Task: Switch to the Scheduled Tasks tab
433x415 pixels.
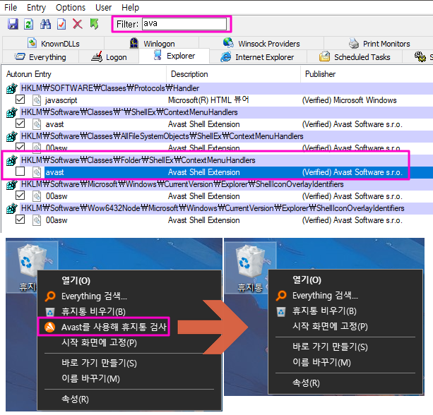Action: (355, 57)
